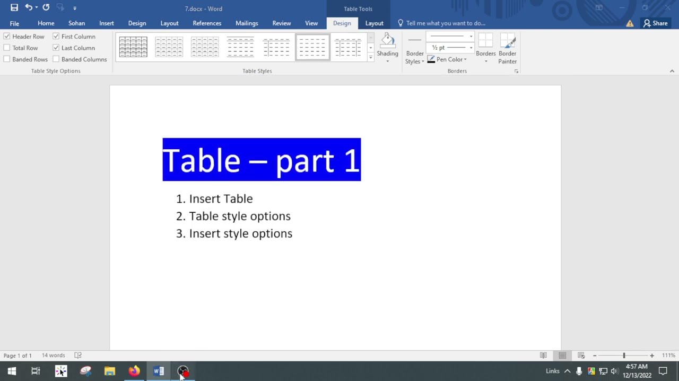Switch to the Home tab
Image resolution: width=679 pixels, height=381 pixels.
[46, 23]
